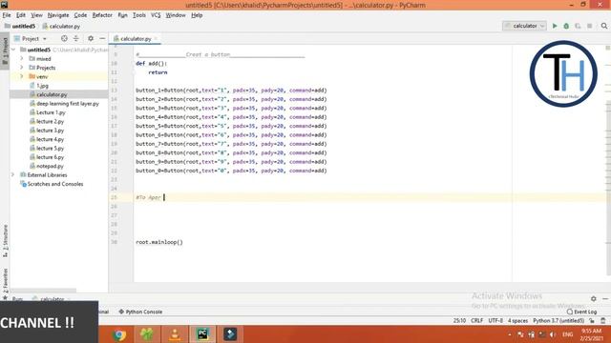Image resolution: width=611 pixels, height=343 pixels.
Task: Toggle the 1: Project side tool window
Action: click(x=5, y=50)
